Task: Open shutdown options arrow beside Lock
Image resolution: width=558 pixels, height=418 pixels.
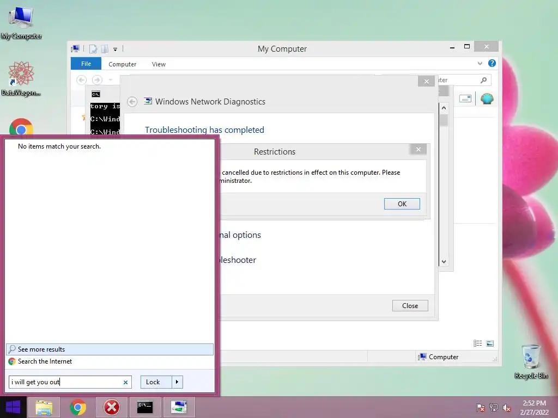Action: pos(177,382)
